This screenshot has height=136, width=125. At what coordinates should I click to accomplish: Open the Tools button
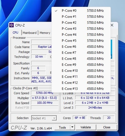(62, 128)
